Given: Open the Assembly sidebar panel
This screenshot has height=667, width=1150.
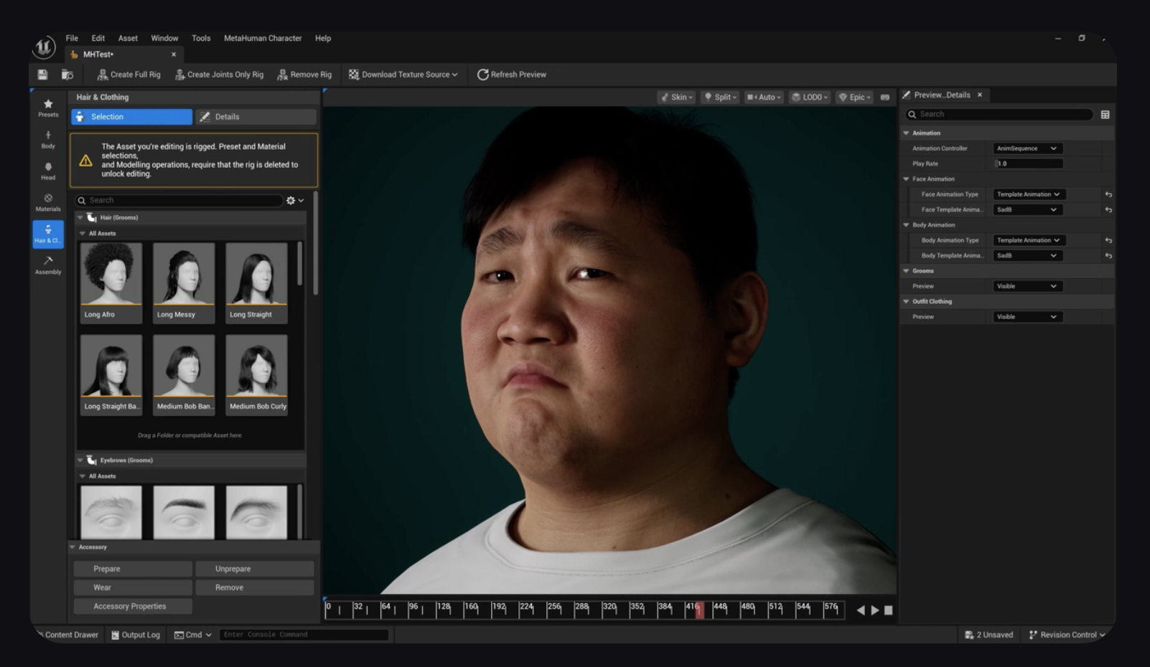Looking at the screenshot, I should (48, 265).
